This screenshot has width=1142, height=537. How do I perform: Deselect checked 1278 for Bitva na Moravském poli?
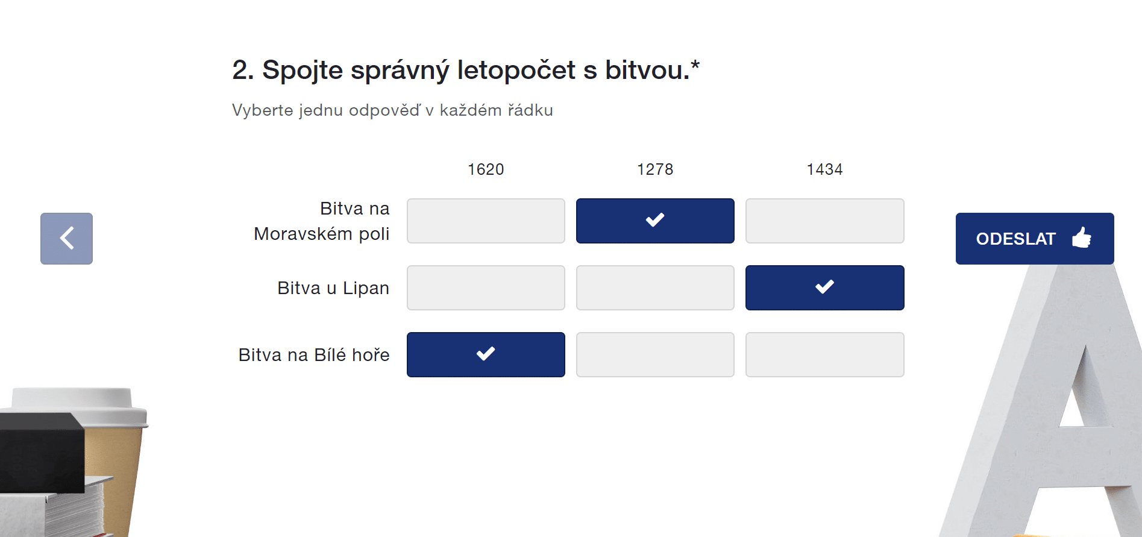click(x=655, y=221)
